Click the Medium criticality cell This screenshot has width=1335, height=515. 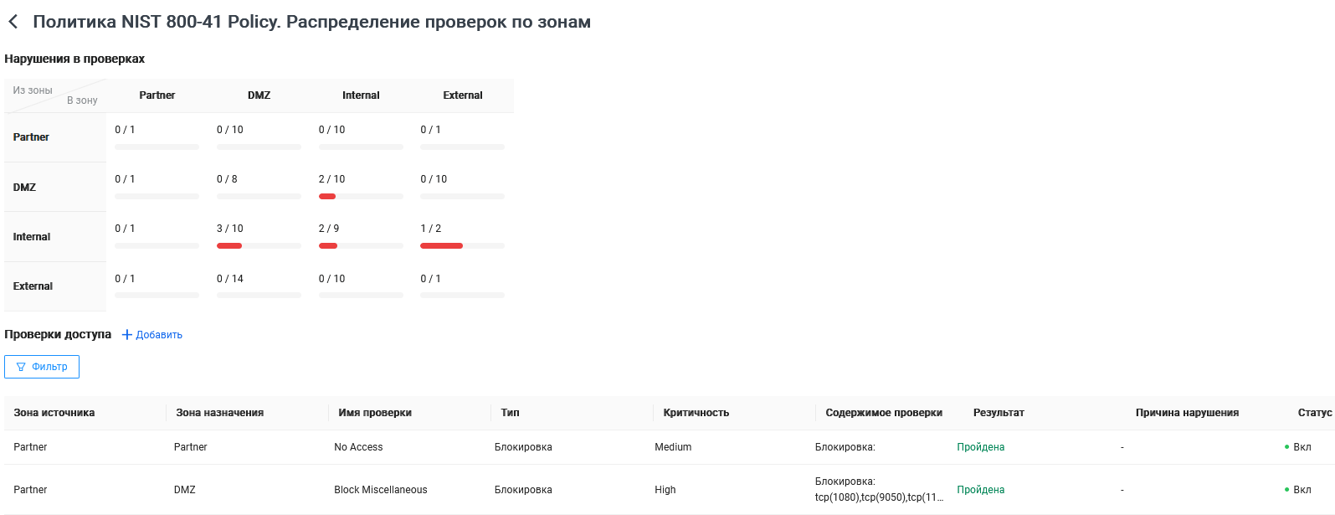[673, 447]
